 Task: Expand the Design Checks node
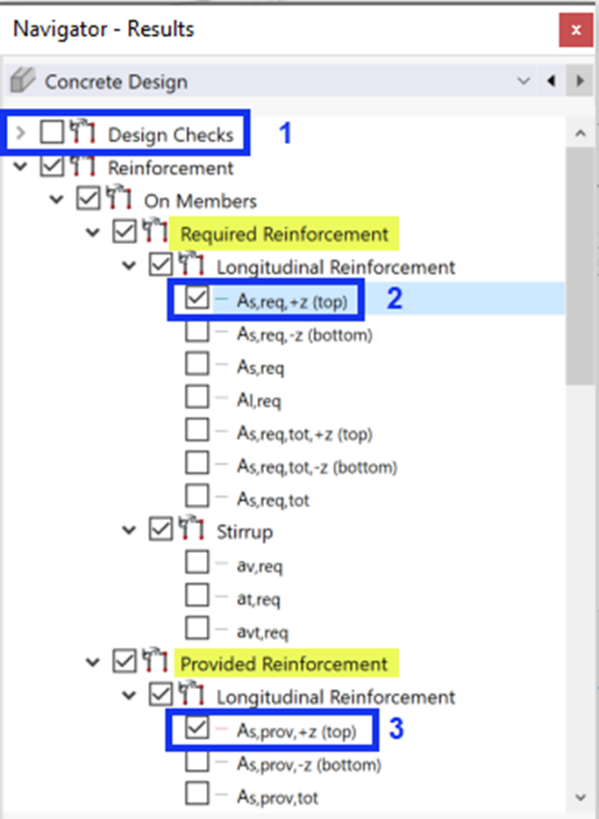(x=22, y=133)
